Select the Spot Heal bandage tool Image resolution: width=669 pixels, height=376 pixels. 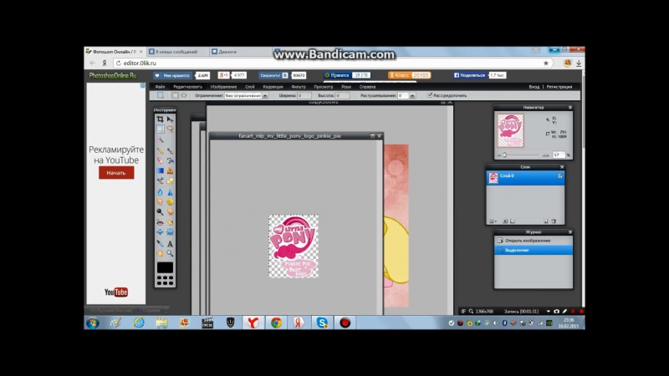coord(170,222)
